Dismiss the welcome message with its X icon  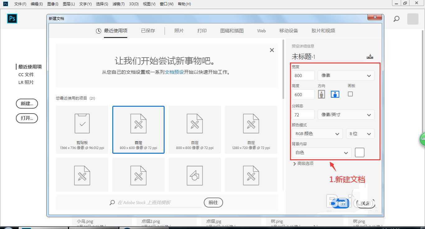tap(272, 50)
